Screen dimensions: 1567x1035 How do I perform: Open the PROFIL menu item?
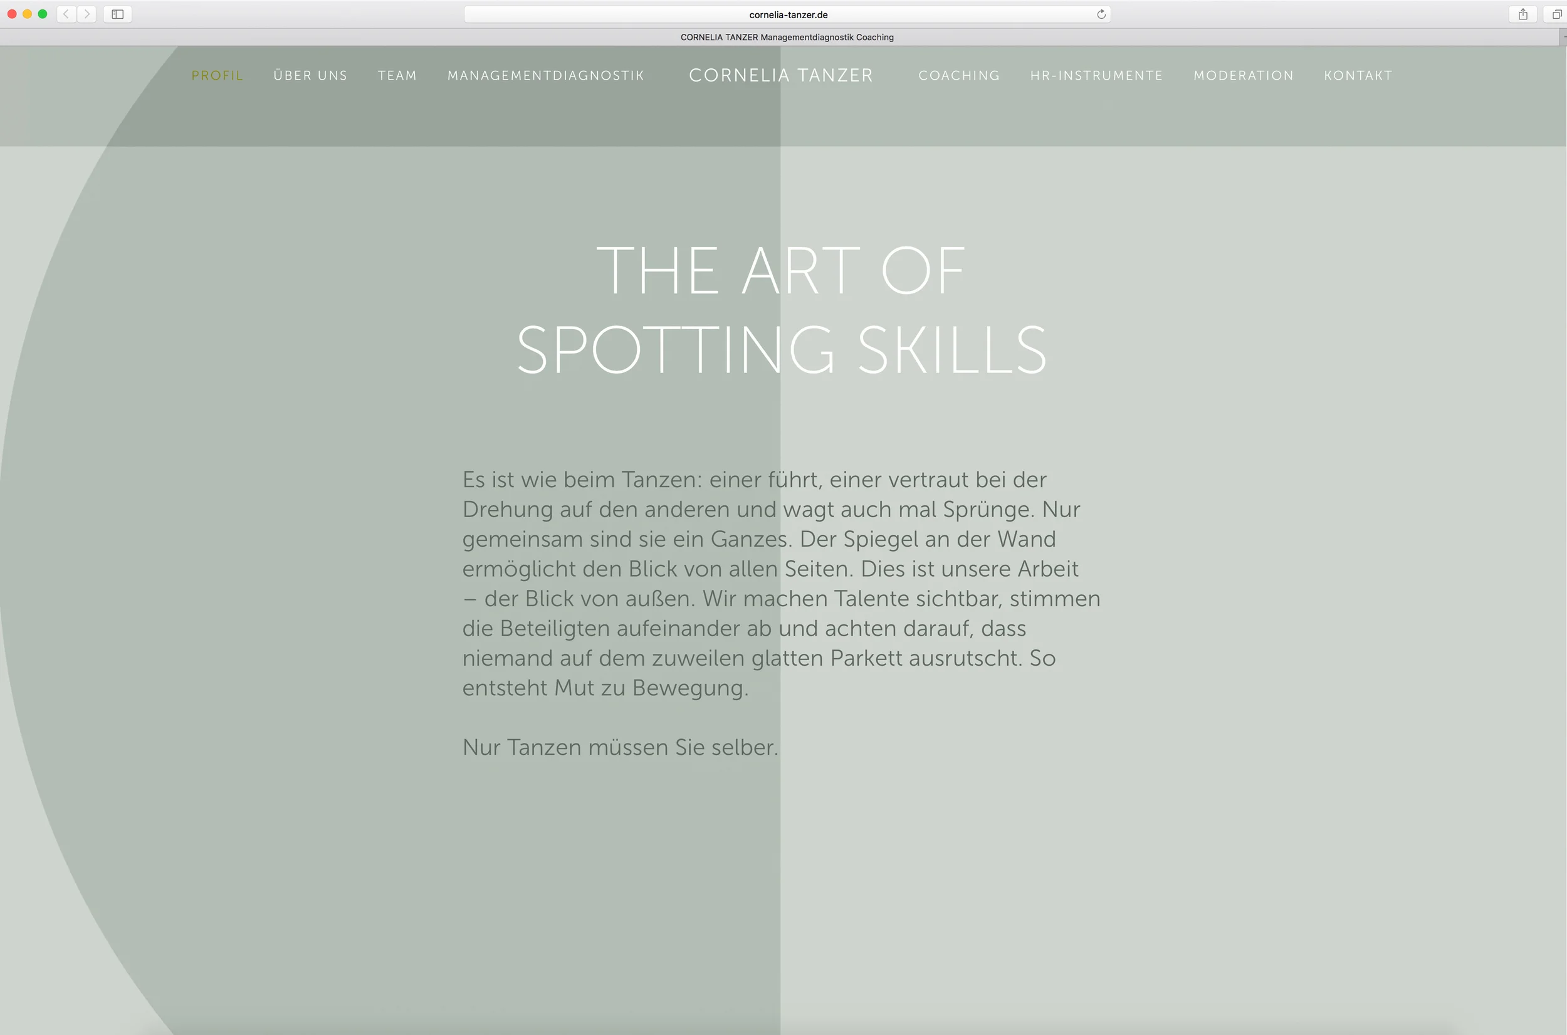[217, 75]
